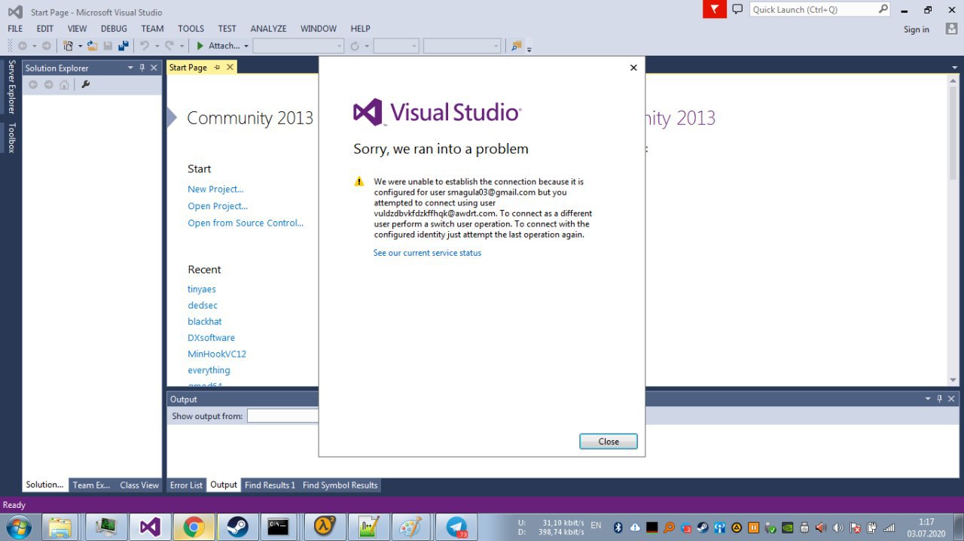Click the Undo toolbar icon
This screenshot has height=541, width=964.
coord(144,46)
